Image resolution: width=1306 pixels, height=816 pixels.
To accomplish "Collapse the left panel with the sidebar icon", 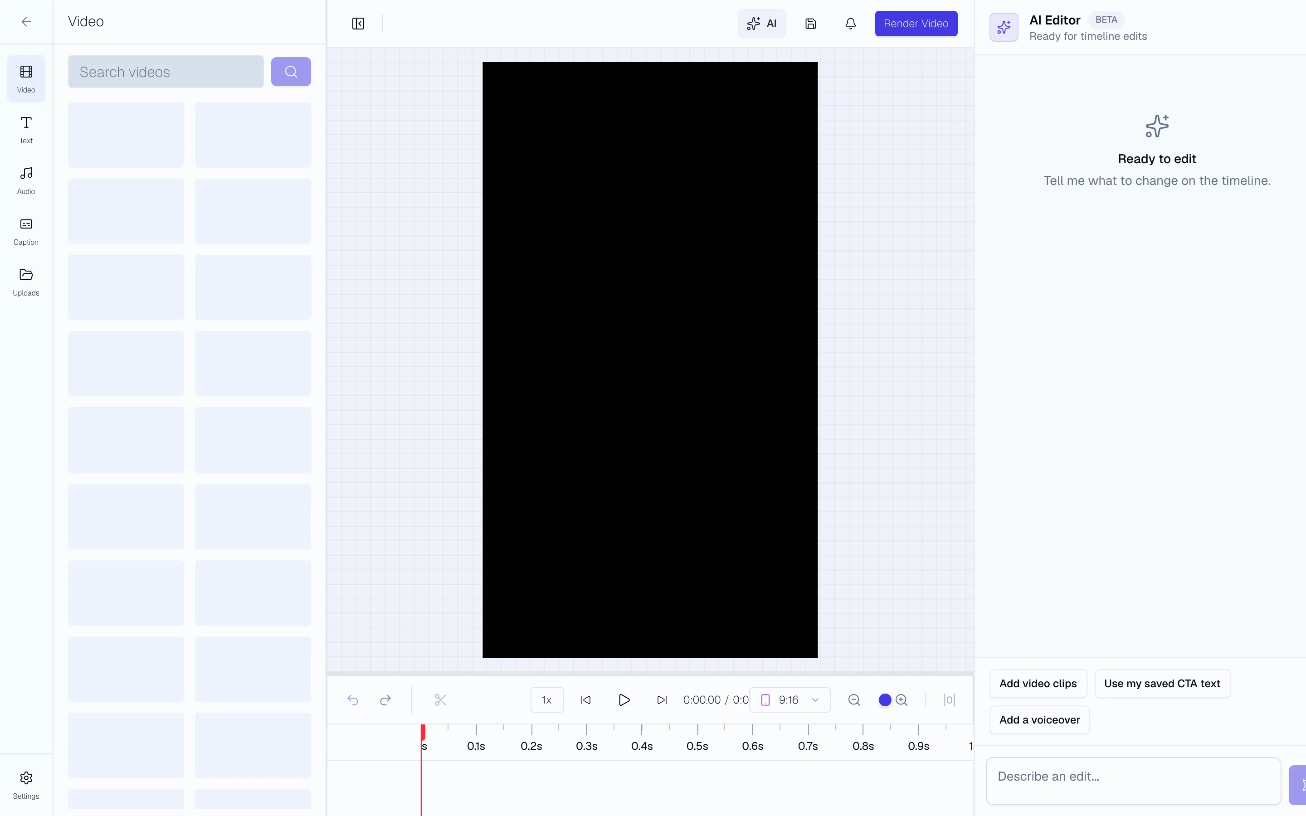I will [x=358, y=24].
